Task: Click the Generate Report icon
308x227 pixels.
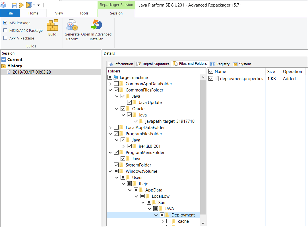Action: pyautogui.click(x=72, y=25)
